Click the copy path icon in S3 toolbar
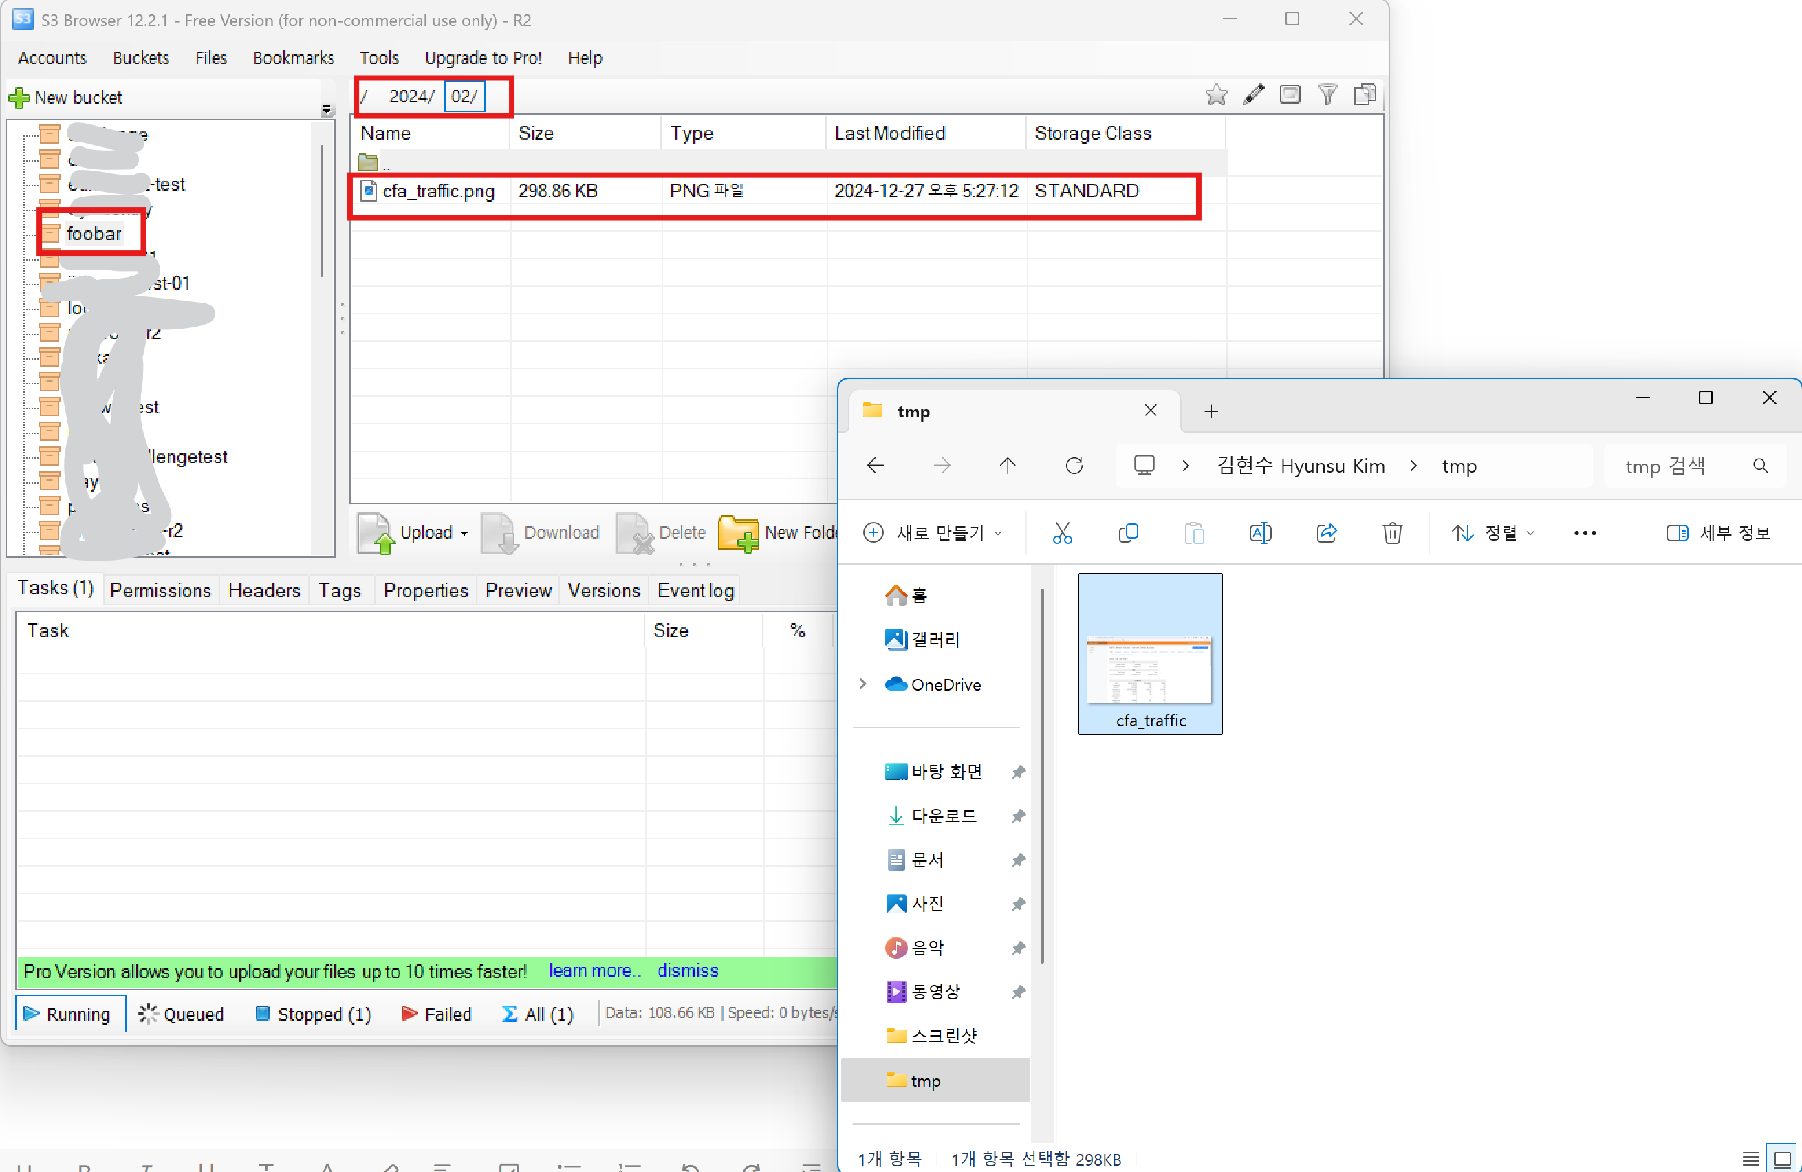Viewport: 1802px width, 1172px height. click(x=1365, y=96)
